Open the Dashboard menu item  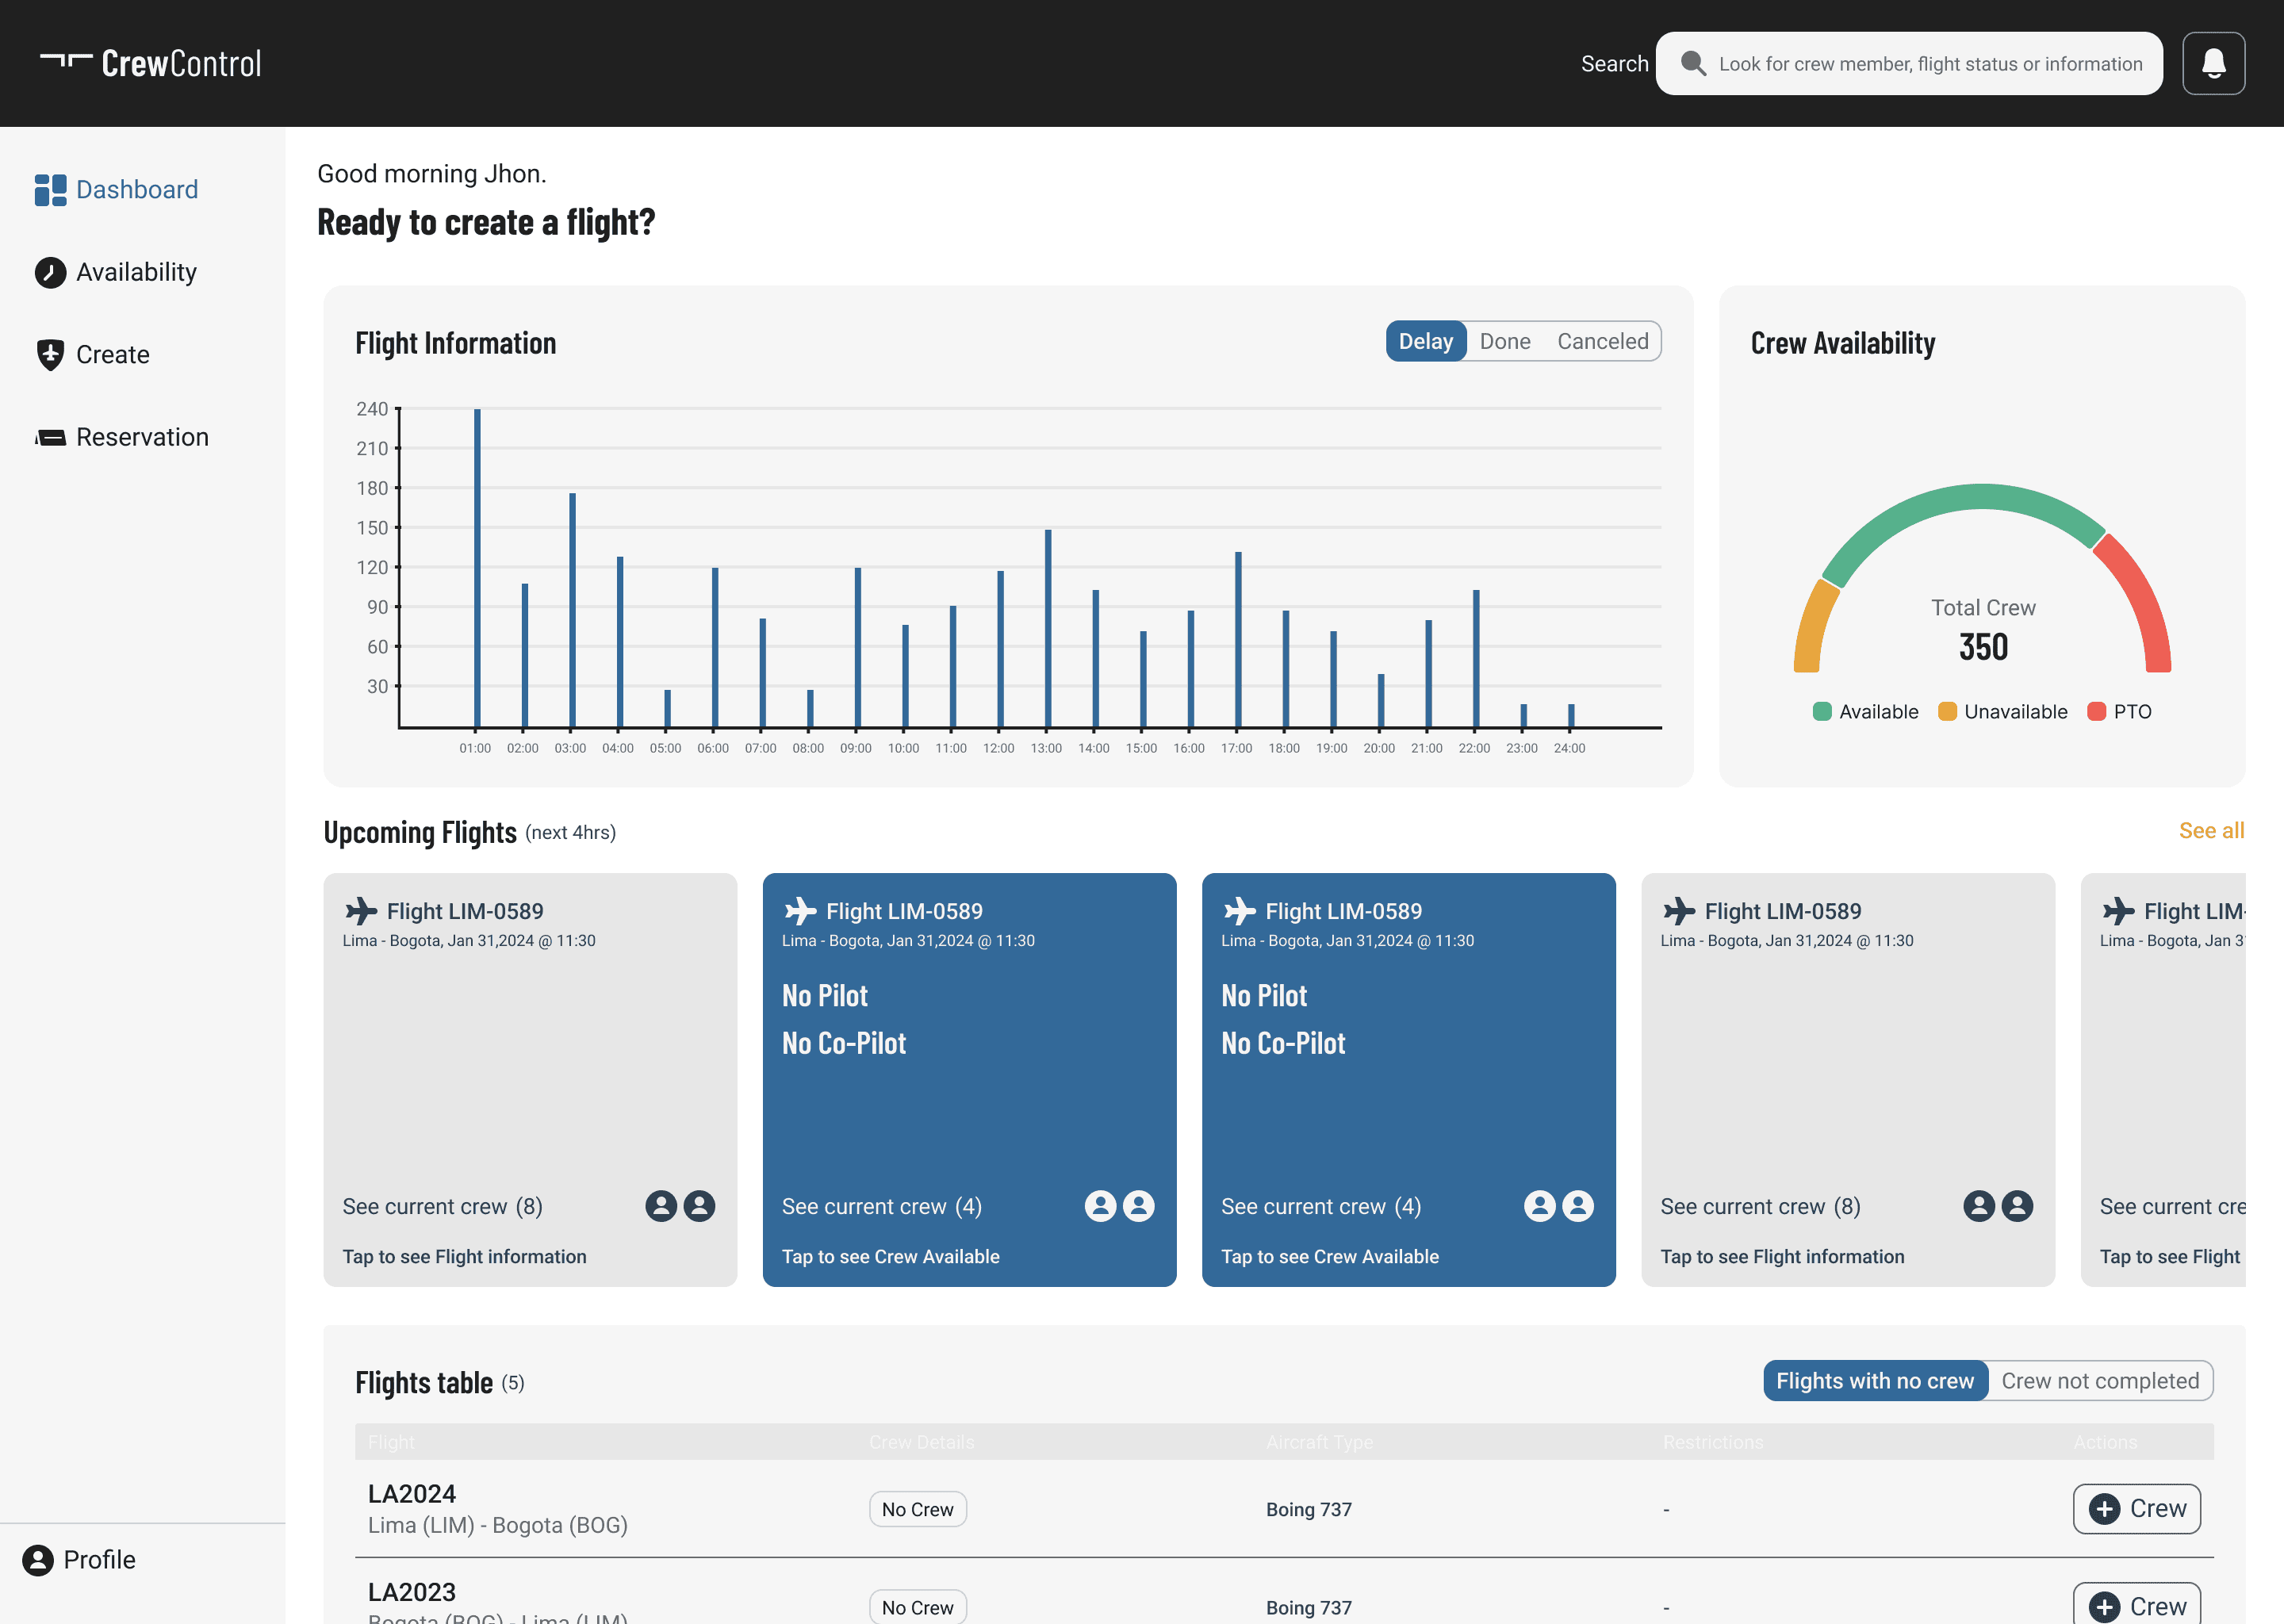(117, 190)
